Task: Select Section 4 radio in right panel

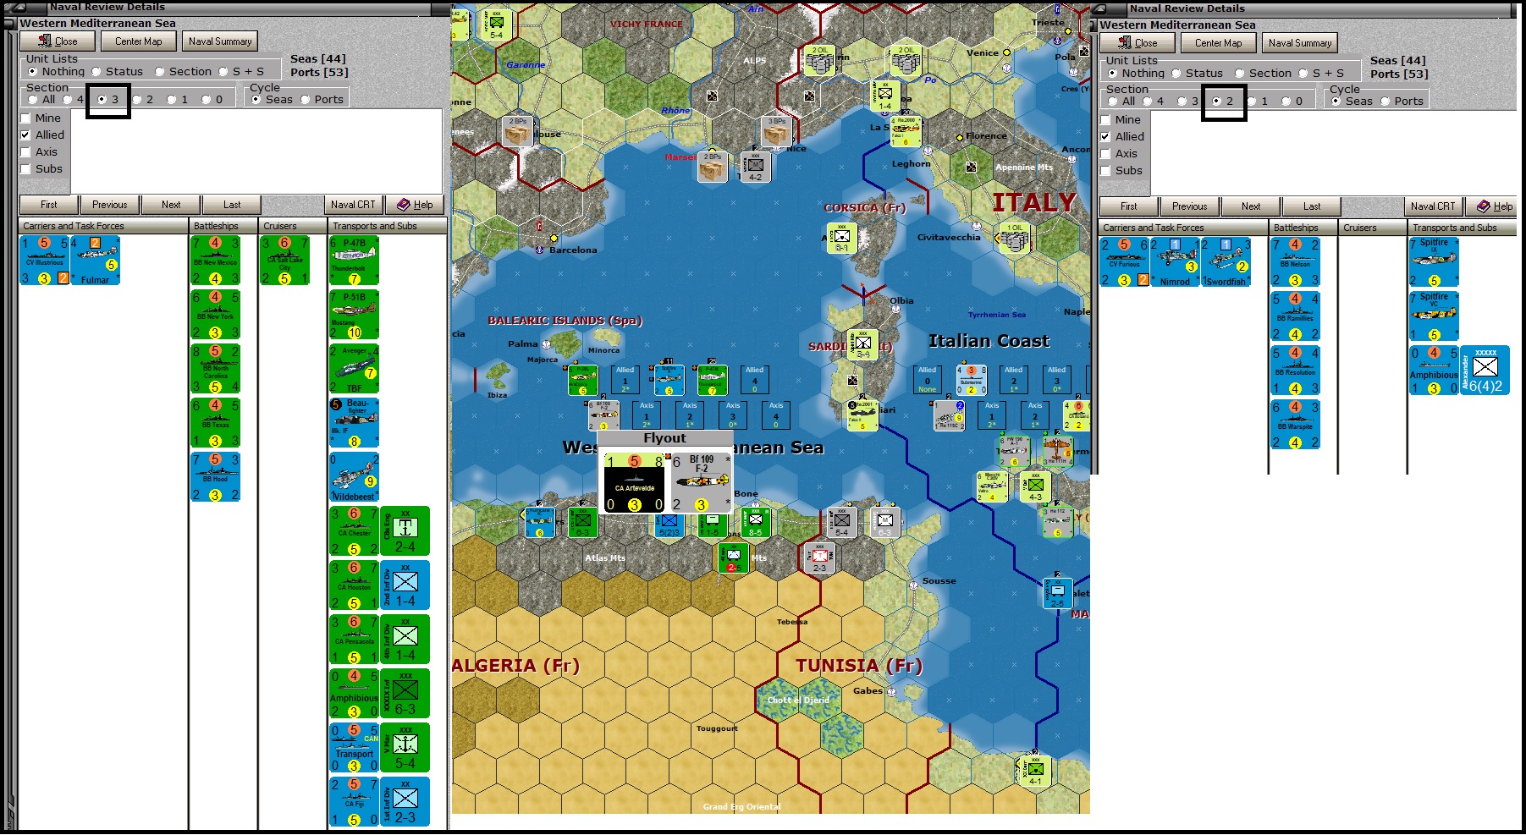Action: click(x=1148, y=102)
